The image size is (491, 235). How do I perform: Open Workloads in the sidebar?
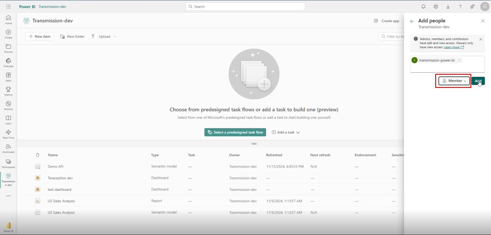point(8,149)
